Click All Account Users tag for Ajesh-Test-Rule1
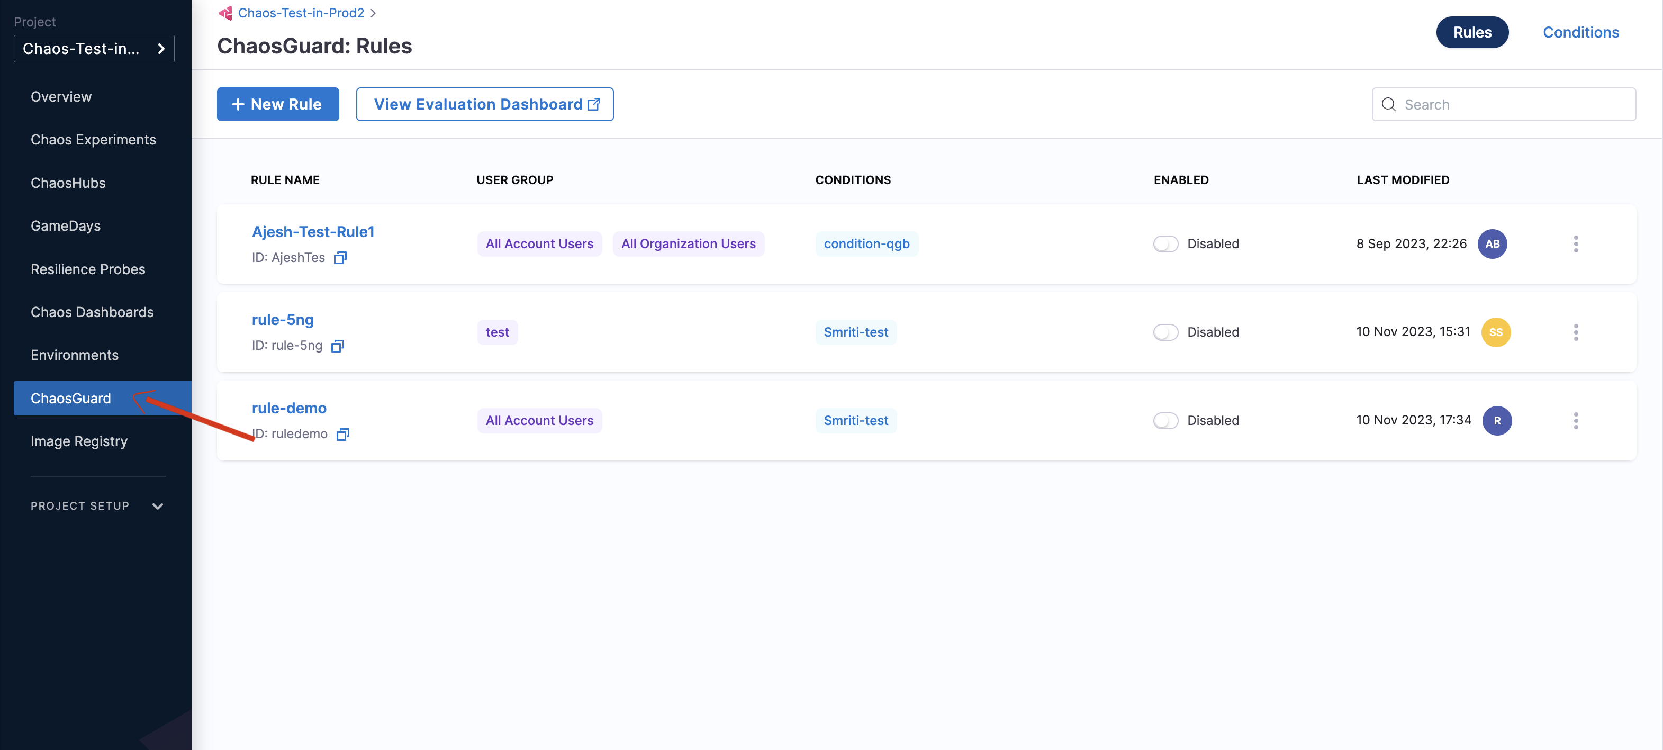The image size is (1663, 750). tap(539, 244)
